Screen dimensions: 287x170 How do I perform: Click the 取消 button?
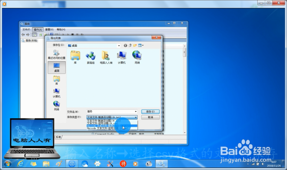(150, 117)
